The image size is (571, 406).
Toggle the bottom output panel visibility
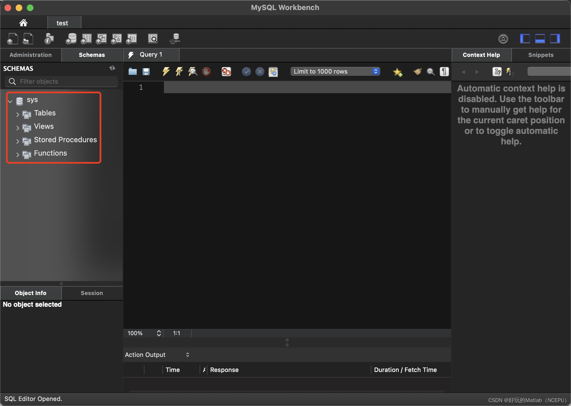[x=540, y=38]
